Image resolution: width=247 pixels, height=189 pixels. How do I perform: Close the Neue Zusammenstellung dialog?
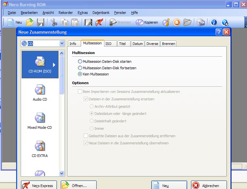coord(226,32)
